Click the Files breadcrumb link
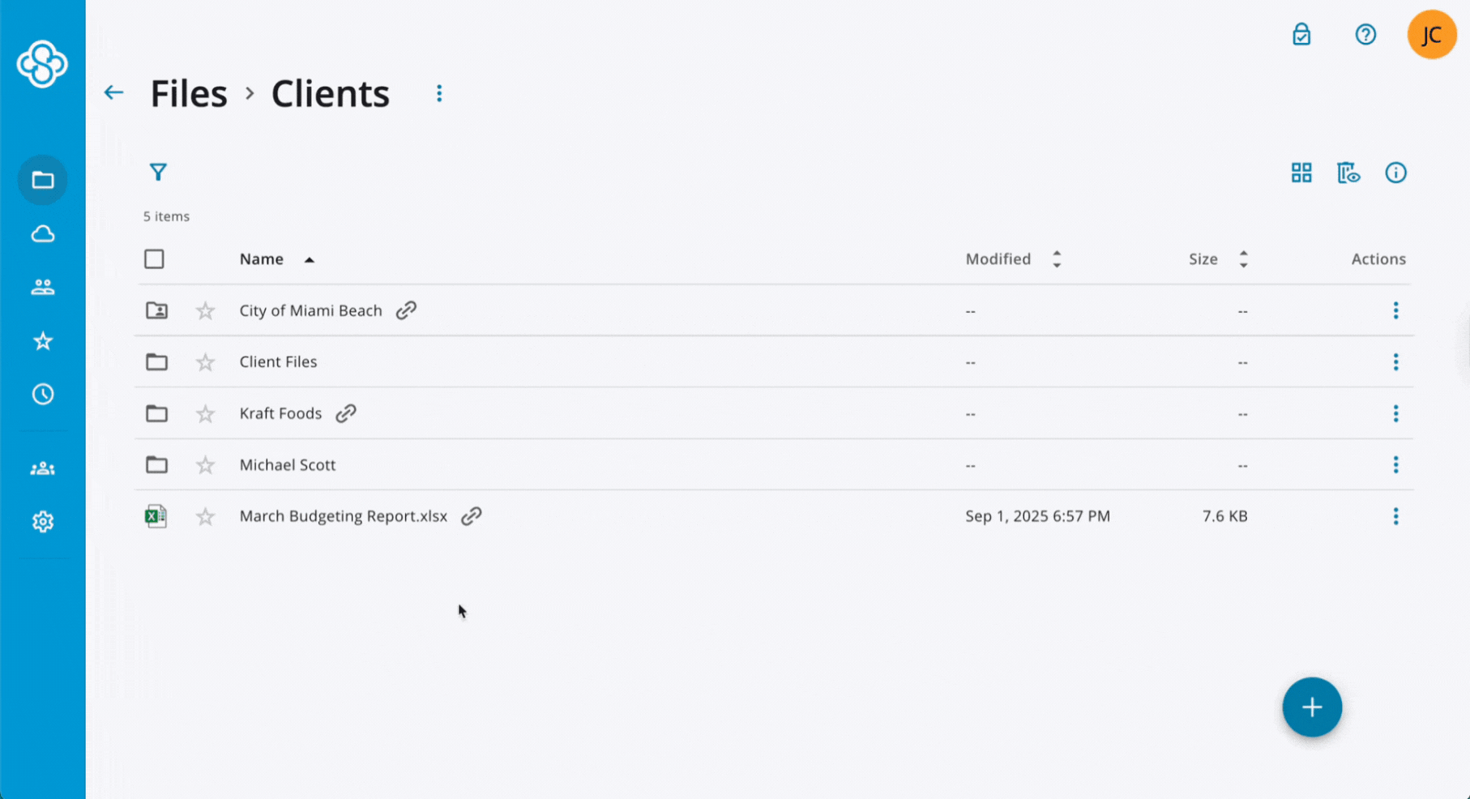The height and width of the screenshot is (799, 1470). pos(189,94)
